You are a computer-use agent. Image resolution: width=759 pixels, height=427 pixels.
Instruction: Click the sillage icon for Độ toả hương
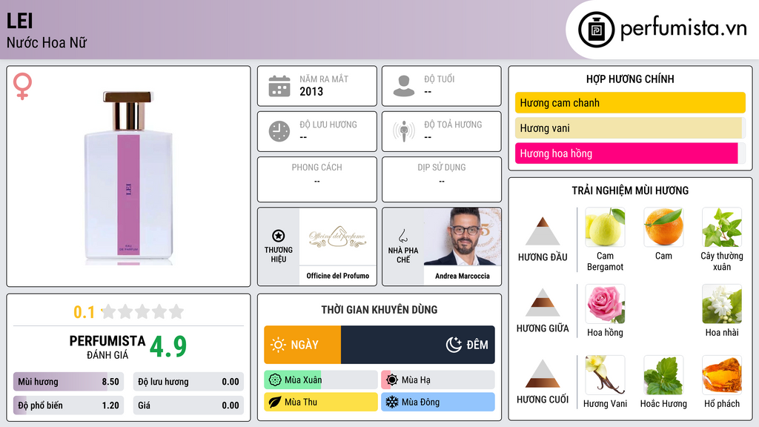click(x=404, y=131)
